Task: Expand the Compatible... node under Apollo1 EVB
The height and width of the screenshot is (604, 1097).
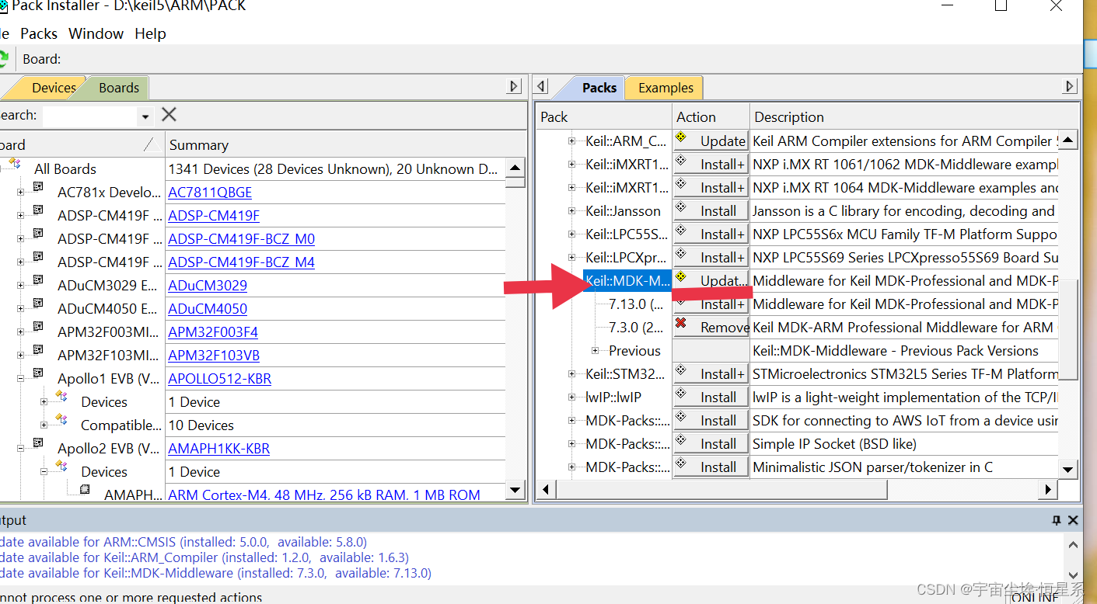Action: pos(44,425)
